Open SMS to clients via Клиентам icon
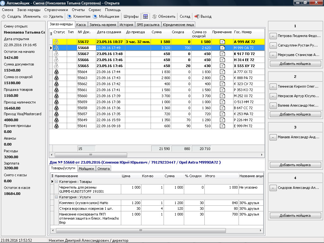The height and width of the screenshot is (243, 324). point(69,16)
